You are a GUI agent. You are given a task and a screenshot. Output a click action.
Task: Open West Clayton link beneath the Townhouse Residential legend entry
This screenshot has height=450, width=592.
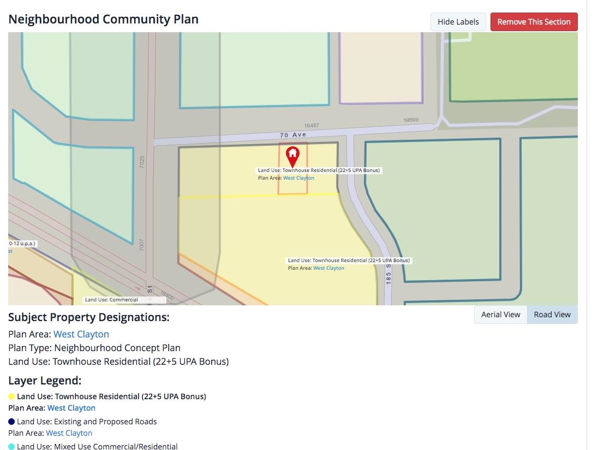[x=71, y=408]
